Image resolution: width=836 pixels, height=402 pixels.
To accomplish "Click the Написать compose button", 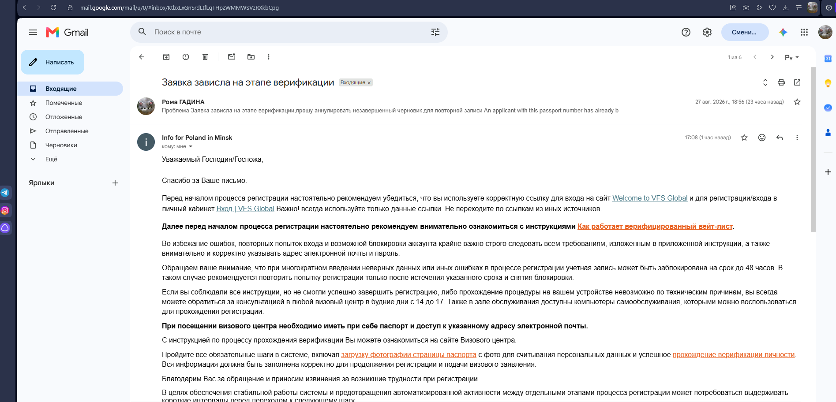I will click(x=52, y=62).
